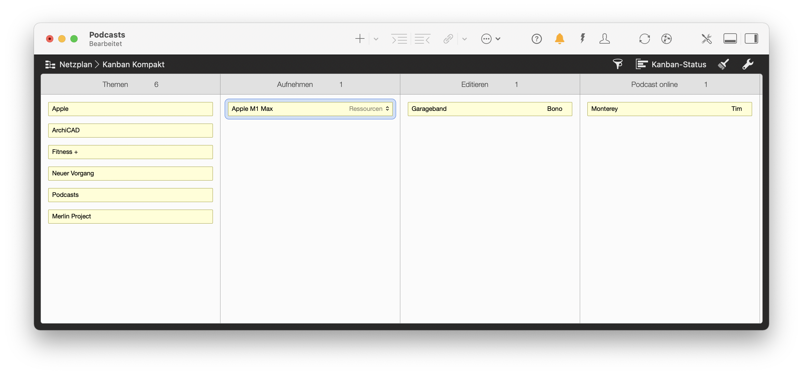Toggle the grouping icon beside Kanban-Status
The image size is (803, 375).
[642, 64]
